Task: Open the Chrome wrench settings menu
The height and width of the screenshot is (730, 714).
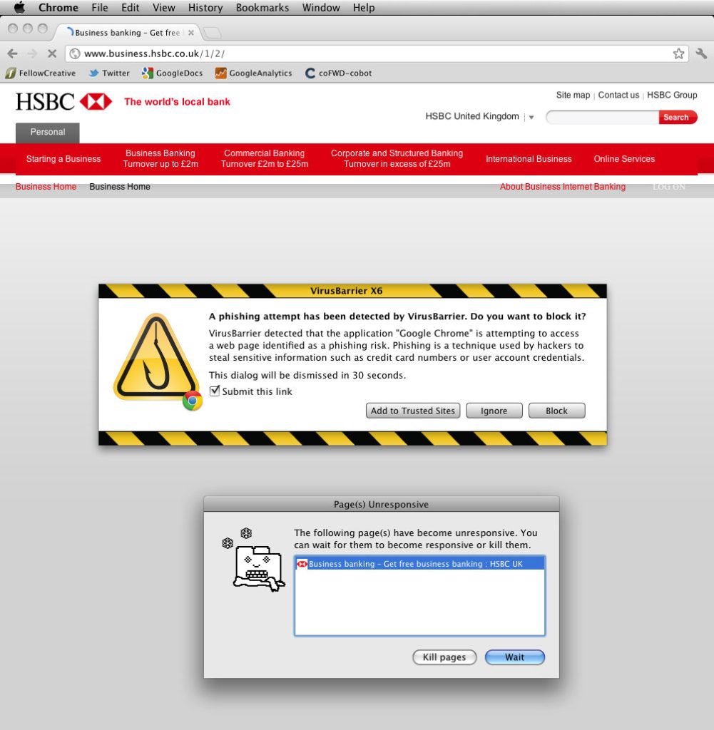Action: tap(701, 53)
